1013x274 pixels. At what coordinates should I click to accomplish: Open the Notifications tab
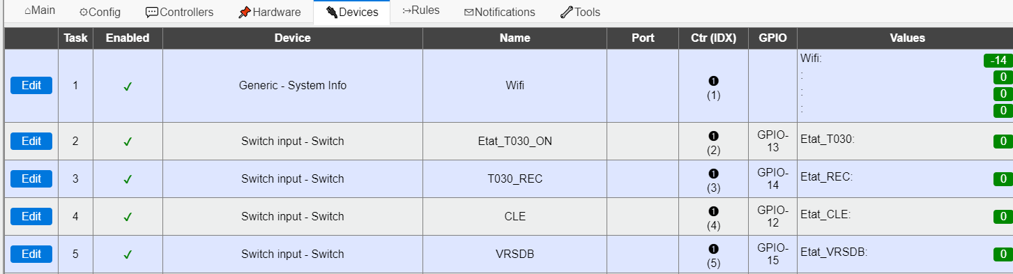[499, 12]
